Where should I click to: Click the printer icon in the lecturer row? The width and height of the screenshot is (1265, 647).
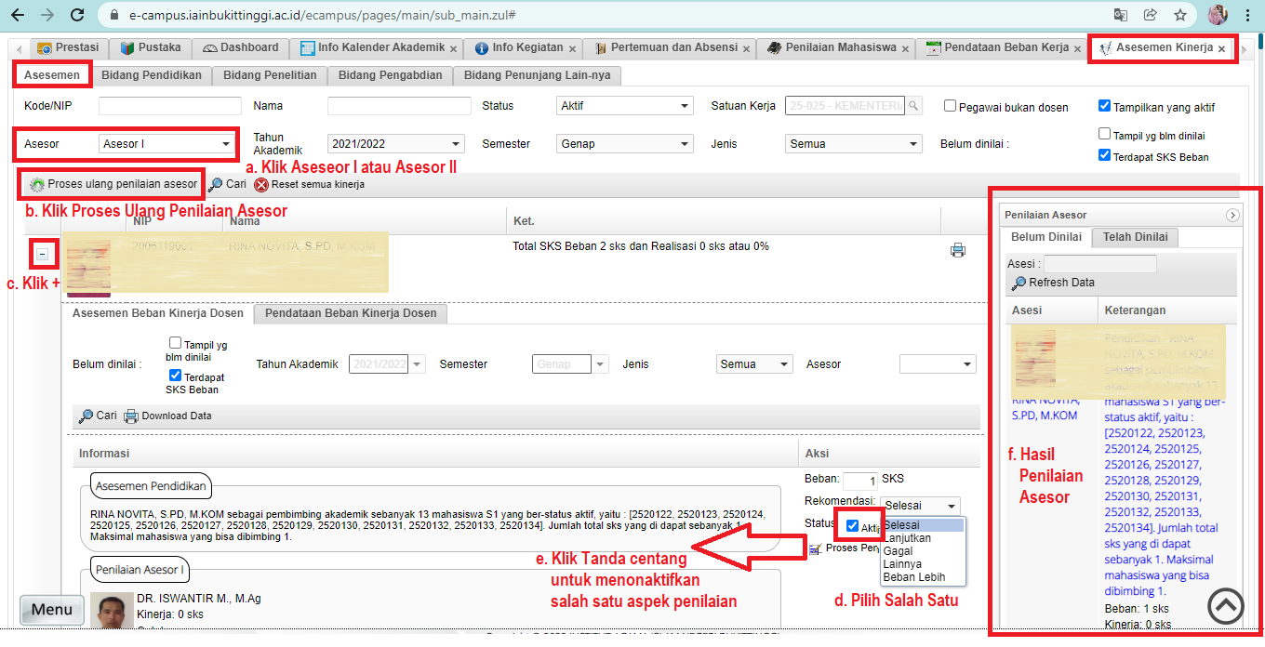957,250
